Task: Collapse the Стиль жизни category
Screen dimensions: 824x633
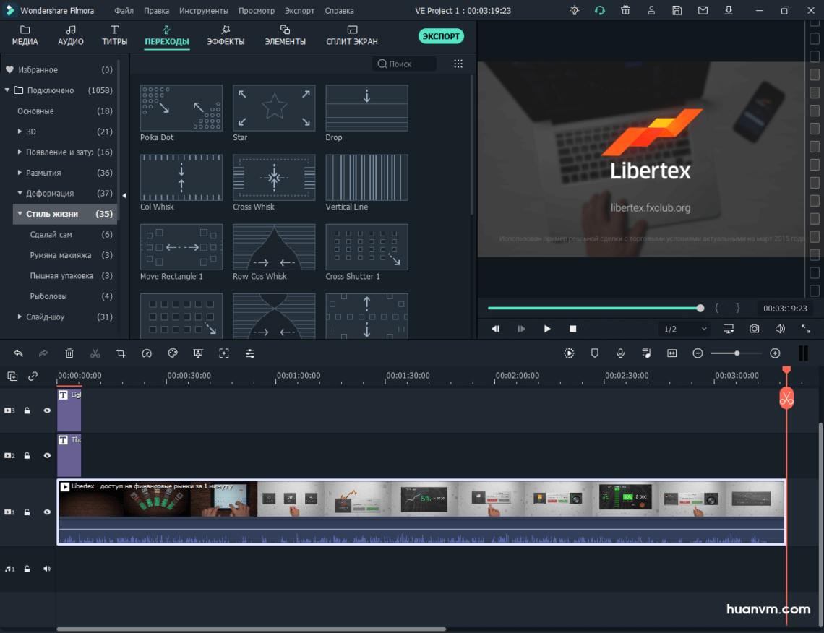Action: [x=20, y=214]
